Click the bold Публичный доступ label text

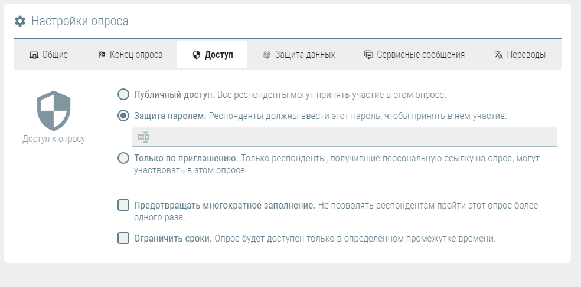pyautogui.click(x=174, y=94)
